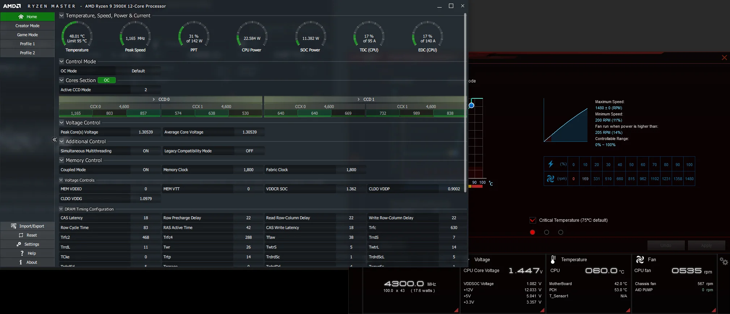Select the middle radio dot below Critical Temperature

point(547,232)
